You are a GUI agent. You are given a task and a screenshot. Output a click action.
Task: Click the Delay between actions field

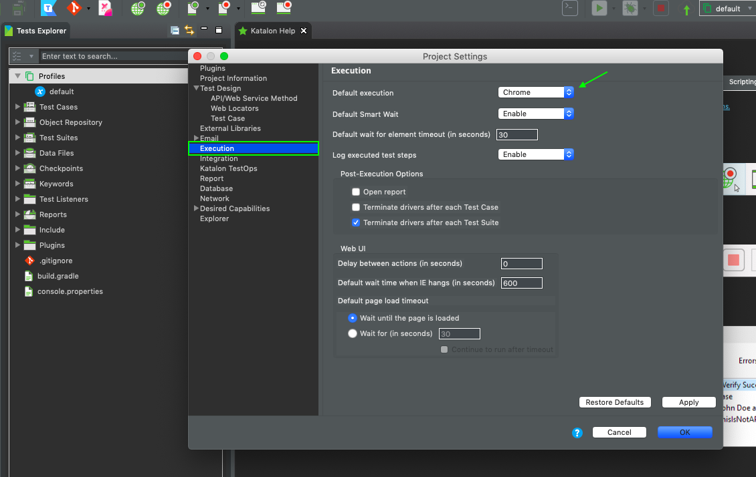pos(522,264)
